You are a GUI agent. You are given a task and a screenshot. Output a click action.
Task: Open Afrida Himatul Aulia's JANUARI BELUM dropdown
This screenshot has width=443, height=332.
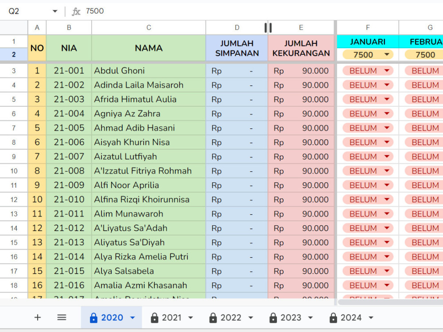(x=368, y=99)
